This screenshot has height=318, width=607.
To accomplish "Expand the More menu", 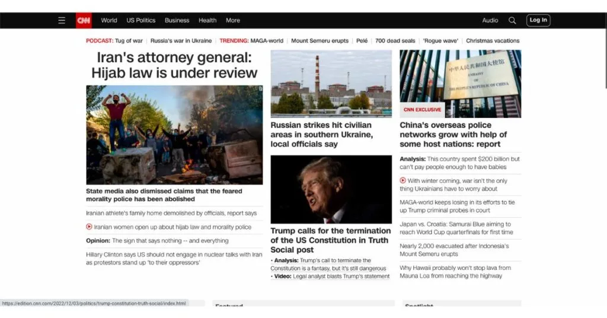I will point(232,20).
